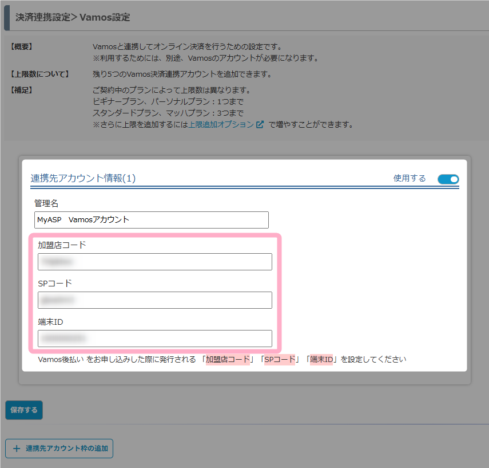Click external-link icon beside 上限追加オプション
This screenshot has height=468, width=489.
pyautogui.click(x=260, y=124)
